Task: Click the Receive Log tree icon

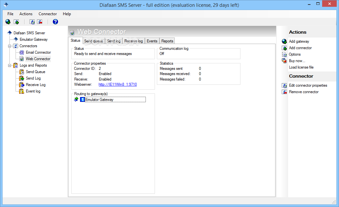Action: [x=22, y=85]
